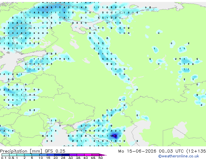Click the 'Precipitation [mm]' title text

coord(21,151)
